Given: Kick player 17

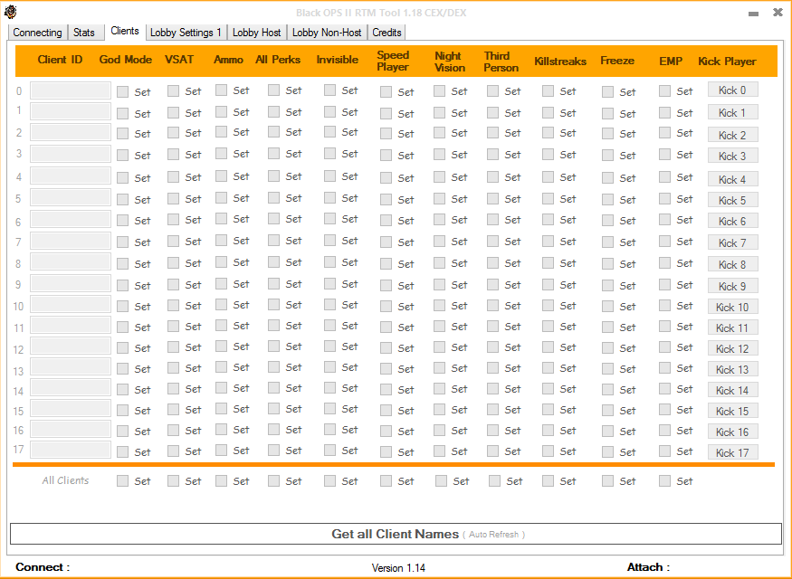Looking at the screenshot, I should (732, 453).
